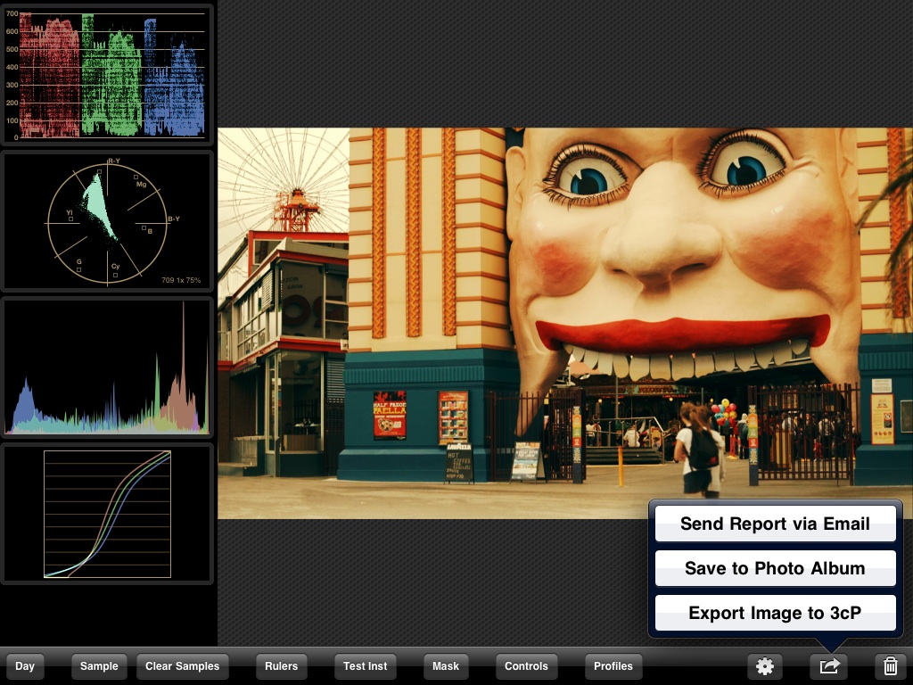The width and height of the screenshot is (913, 685).
Task: Tap the trash can delete icon
Action: 890,665
